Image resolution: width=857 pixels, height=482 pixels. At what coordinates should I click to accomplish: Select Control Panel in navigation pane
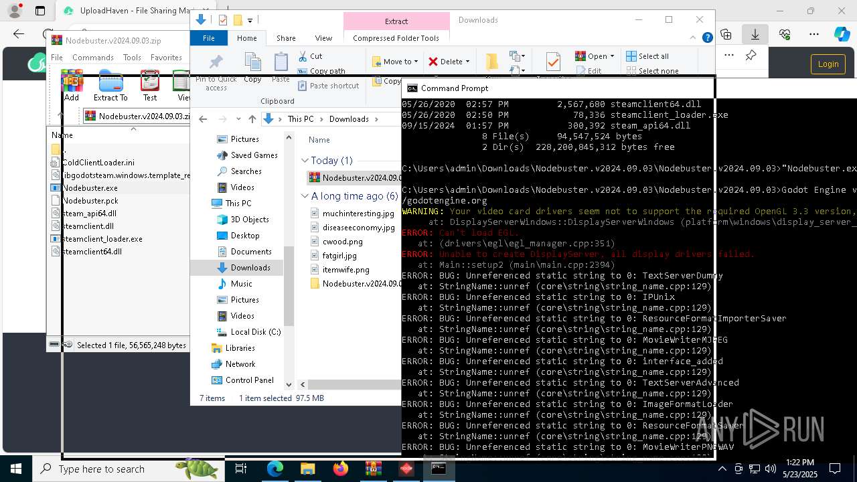coord(242,380)
